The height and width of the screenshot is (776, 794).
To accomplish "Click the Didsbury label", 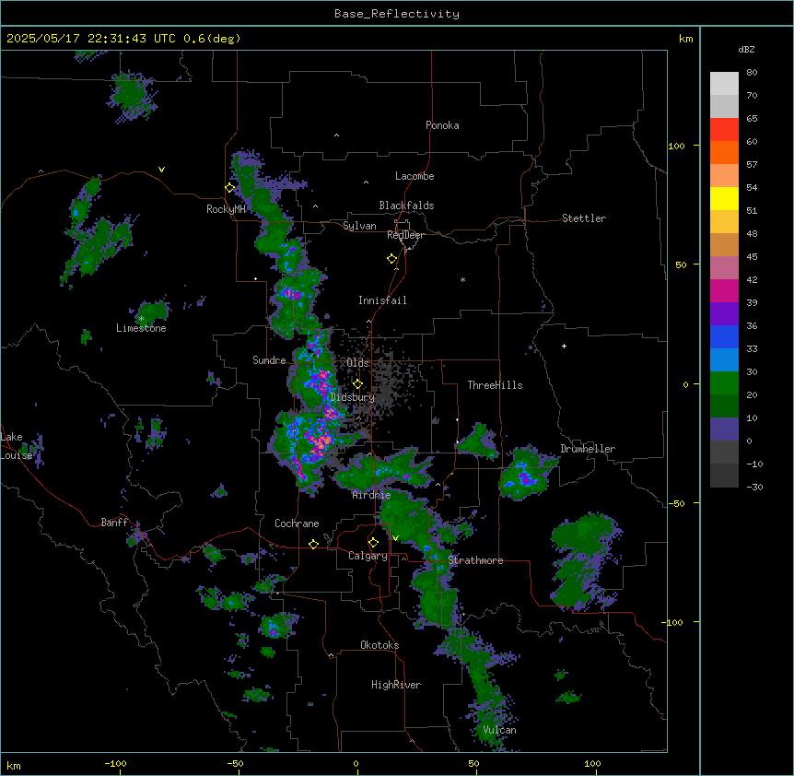I will [x=353, y=397].
